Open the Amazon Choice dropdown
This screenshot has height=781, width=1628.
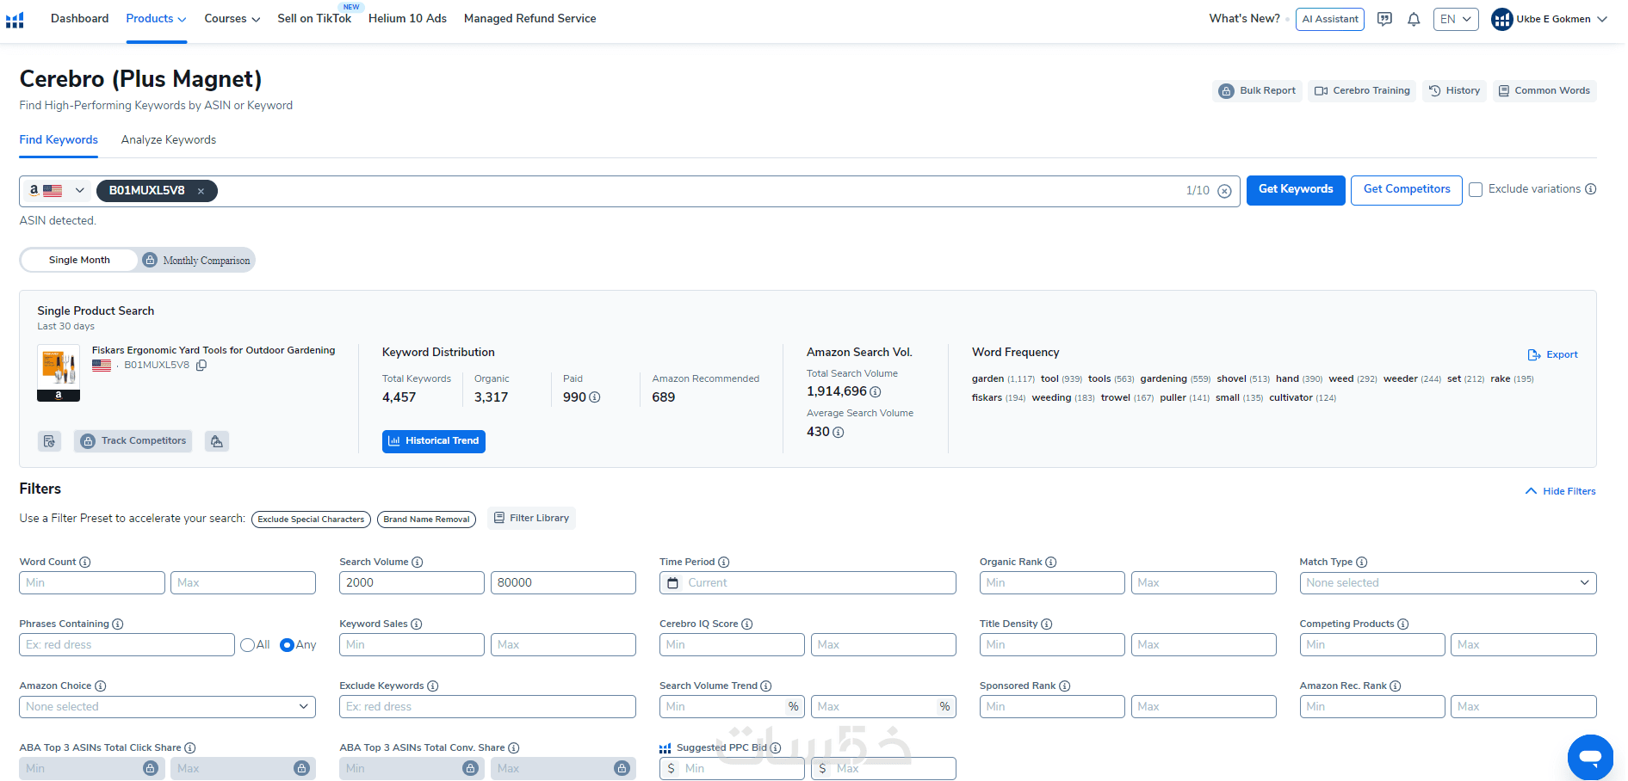pos(167,707)
